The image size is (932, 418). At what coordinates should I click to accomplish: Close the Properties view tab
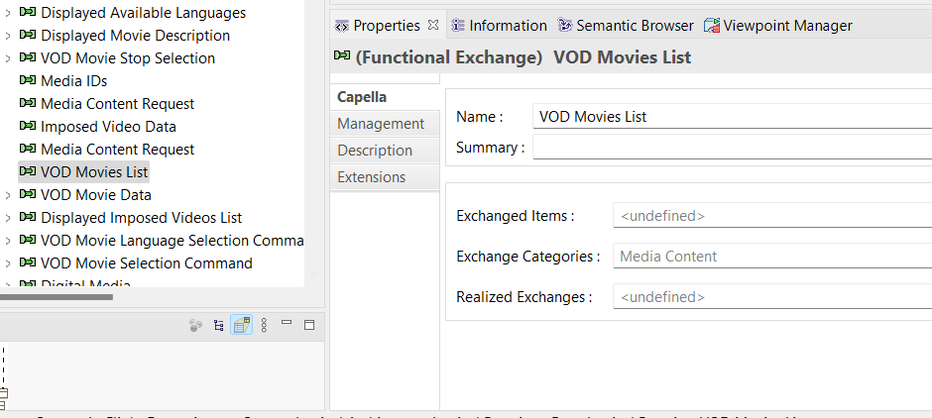coord(433,25)
